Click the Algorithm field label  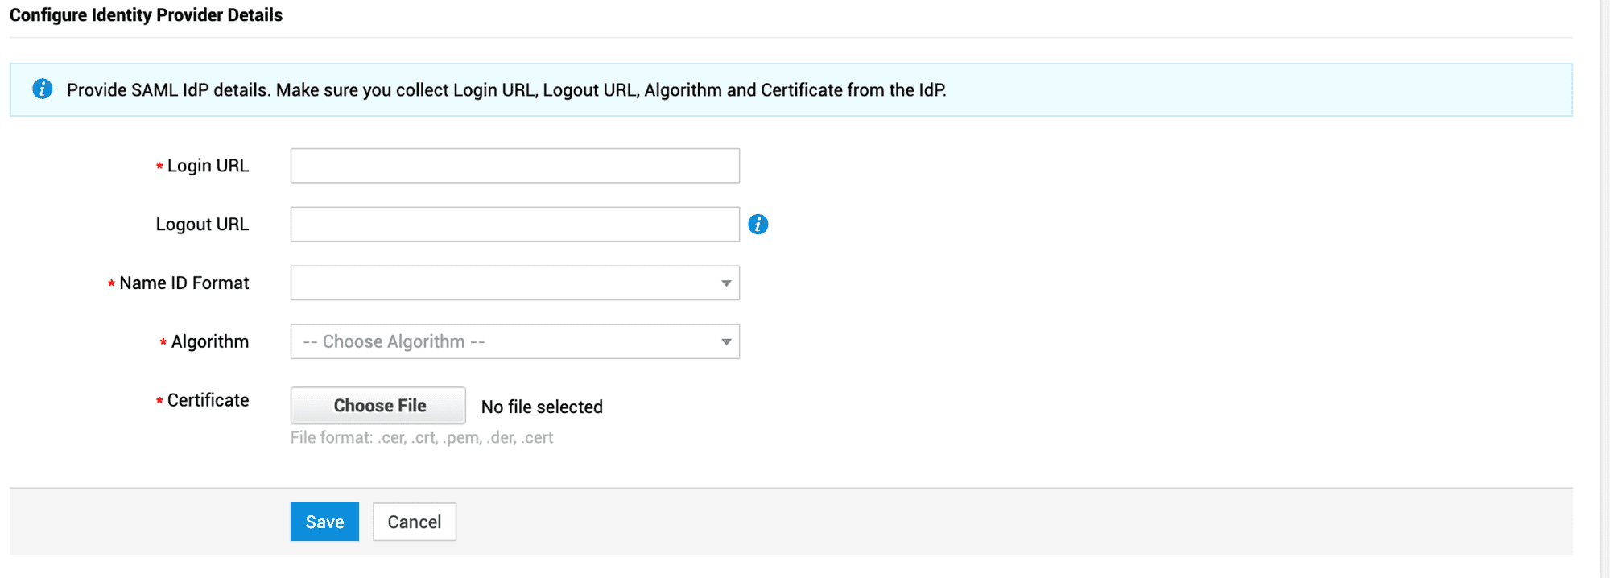[x=210, y=342]
